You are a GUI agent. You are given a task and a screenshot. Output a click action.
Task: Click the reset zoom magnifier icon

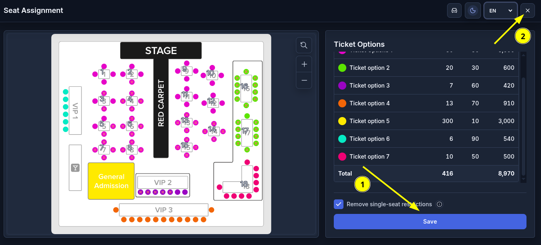(304, 45)
